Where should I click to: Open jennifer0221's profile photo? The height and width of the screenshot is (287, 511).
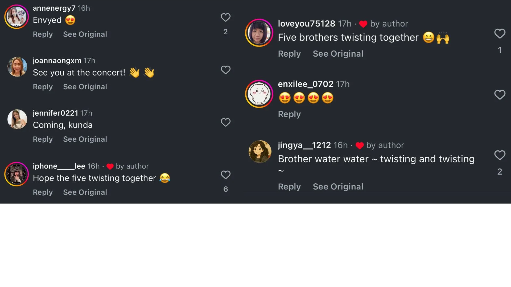(x=17, y=119)
